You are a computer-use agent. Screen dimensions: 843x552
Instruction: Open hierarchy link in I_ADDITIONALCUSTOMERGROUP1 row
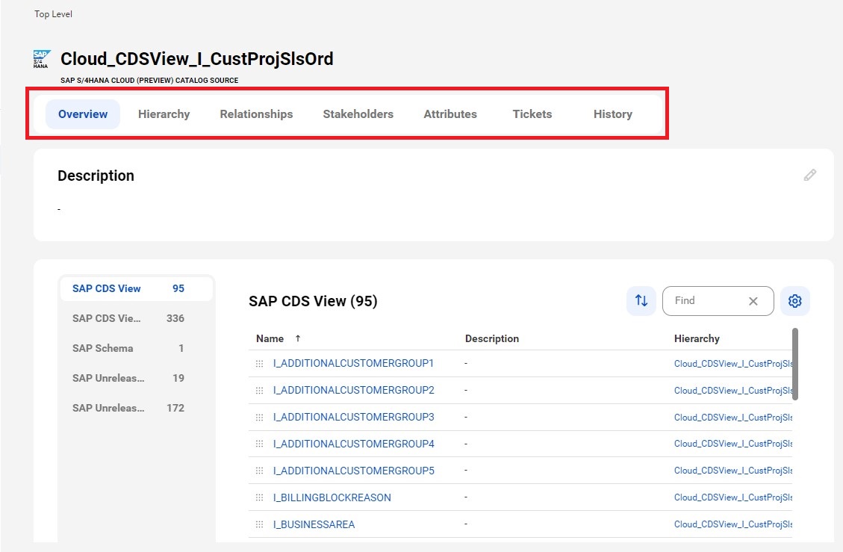point(733,364)
